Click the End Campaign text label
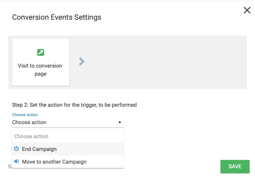 point(39,149)
